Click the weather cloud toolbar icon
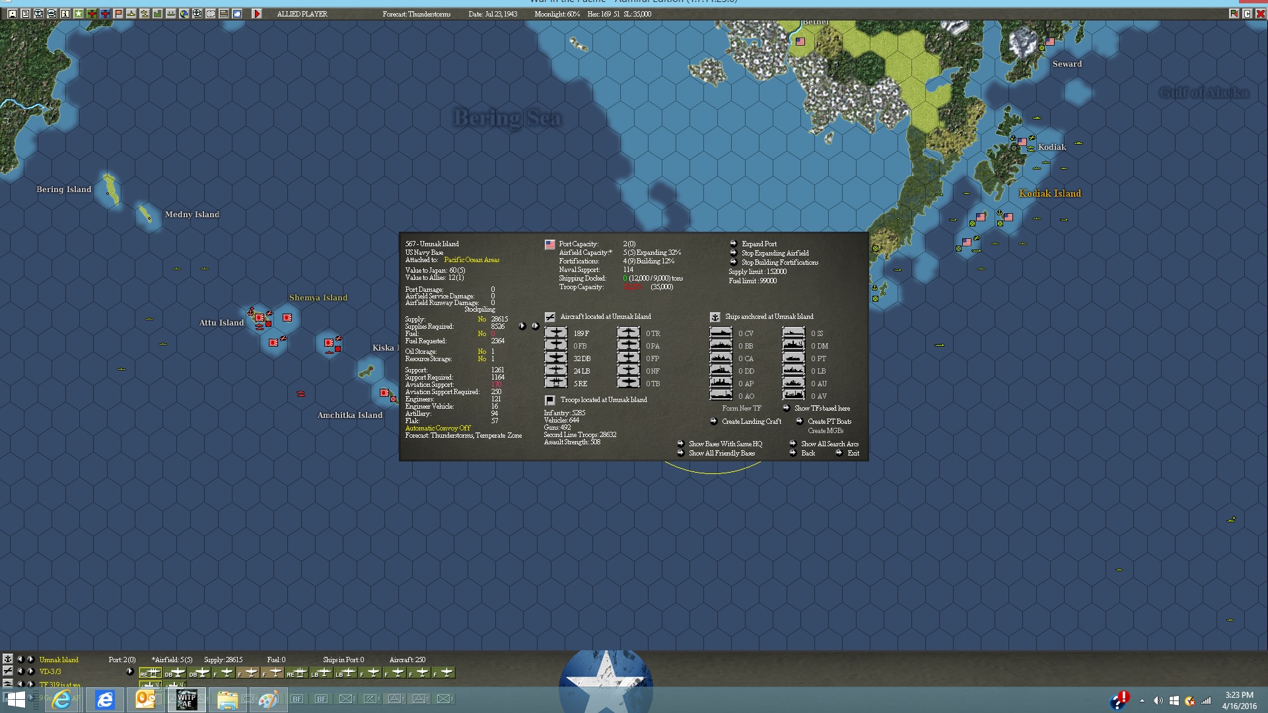The height and width of the screenshot is (713, 1268). point(237,13)
